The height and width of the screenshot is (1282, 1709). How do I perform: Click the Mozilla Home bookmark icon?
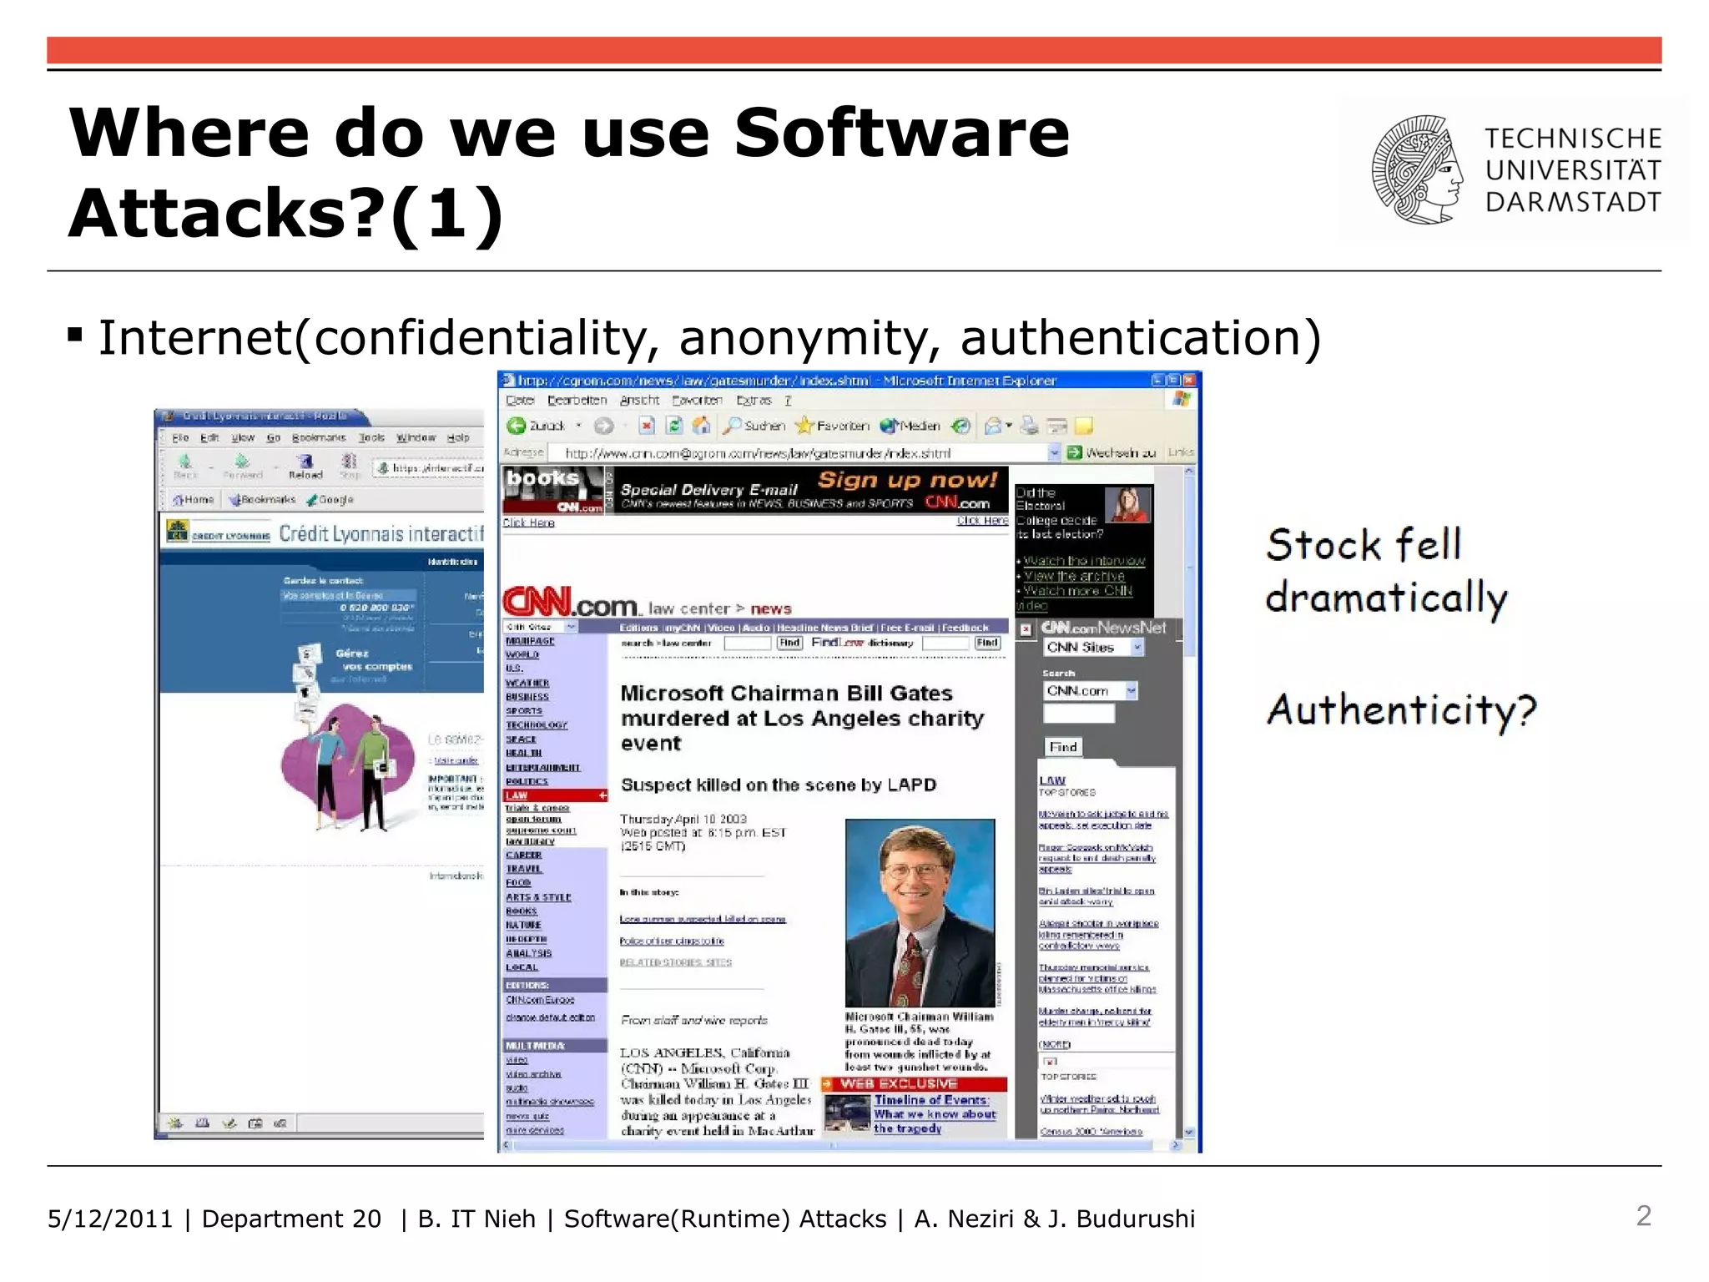click(x=179, y=500)
